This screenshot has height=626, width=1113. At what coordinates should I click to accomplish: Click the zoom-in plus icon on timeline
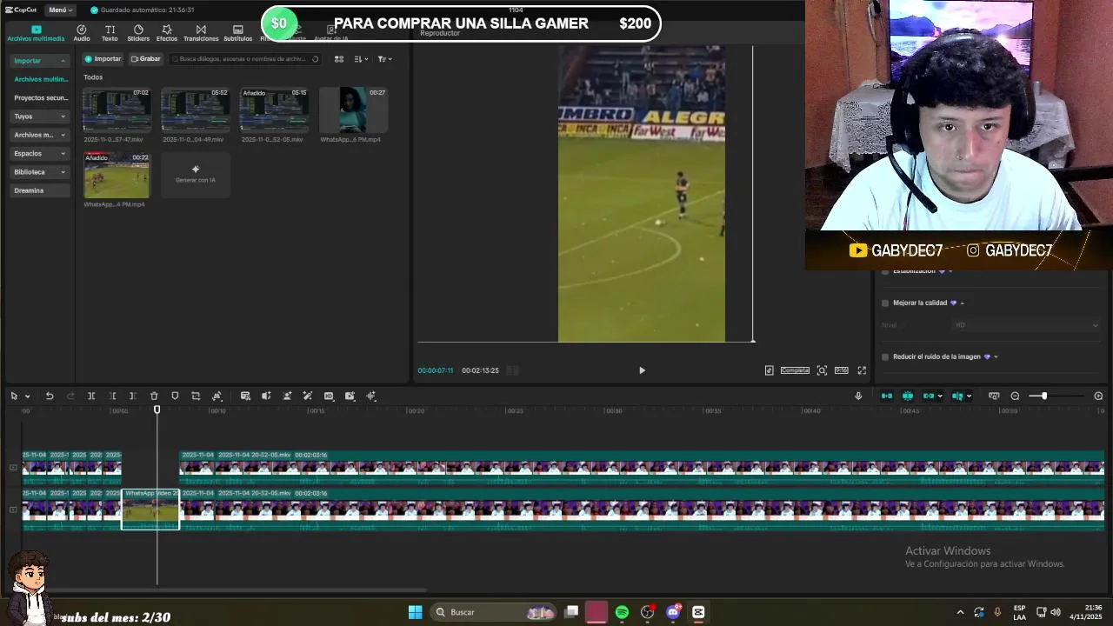pos(1098,396)
